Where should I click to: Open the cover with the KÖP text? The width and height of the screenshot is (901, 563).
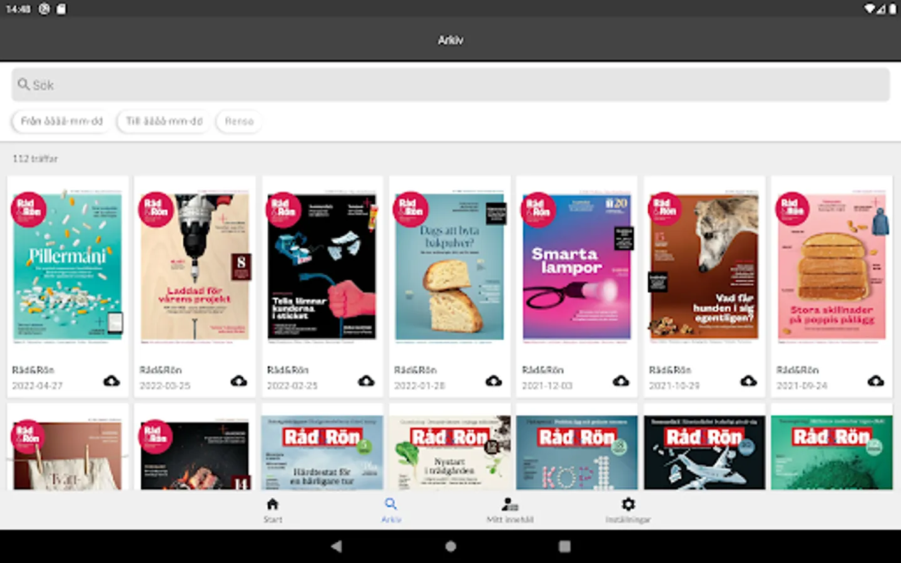(x=577, y=452)
